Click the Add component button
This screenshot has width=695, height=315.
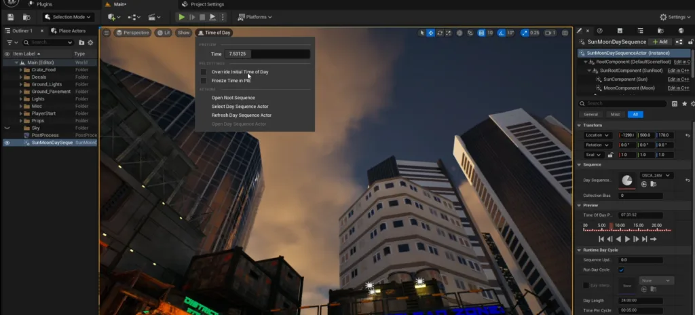click(x=660, y=41)
